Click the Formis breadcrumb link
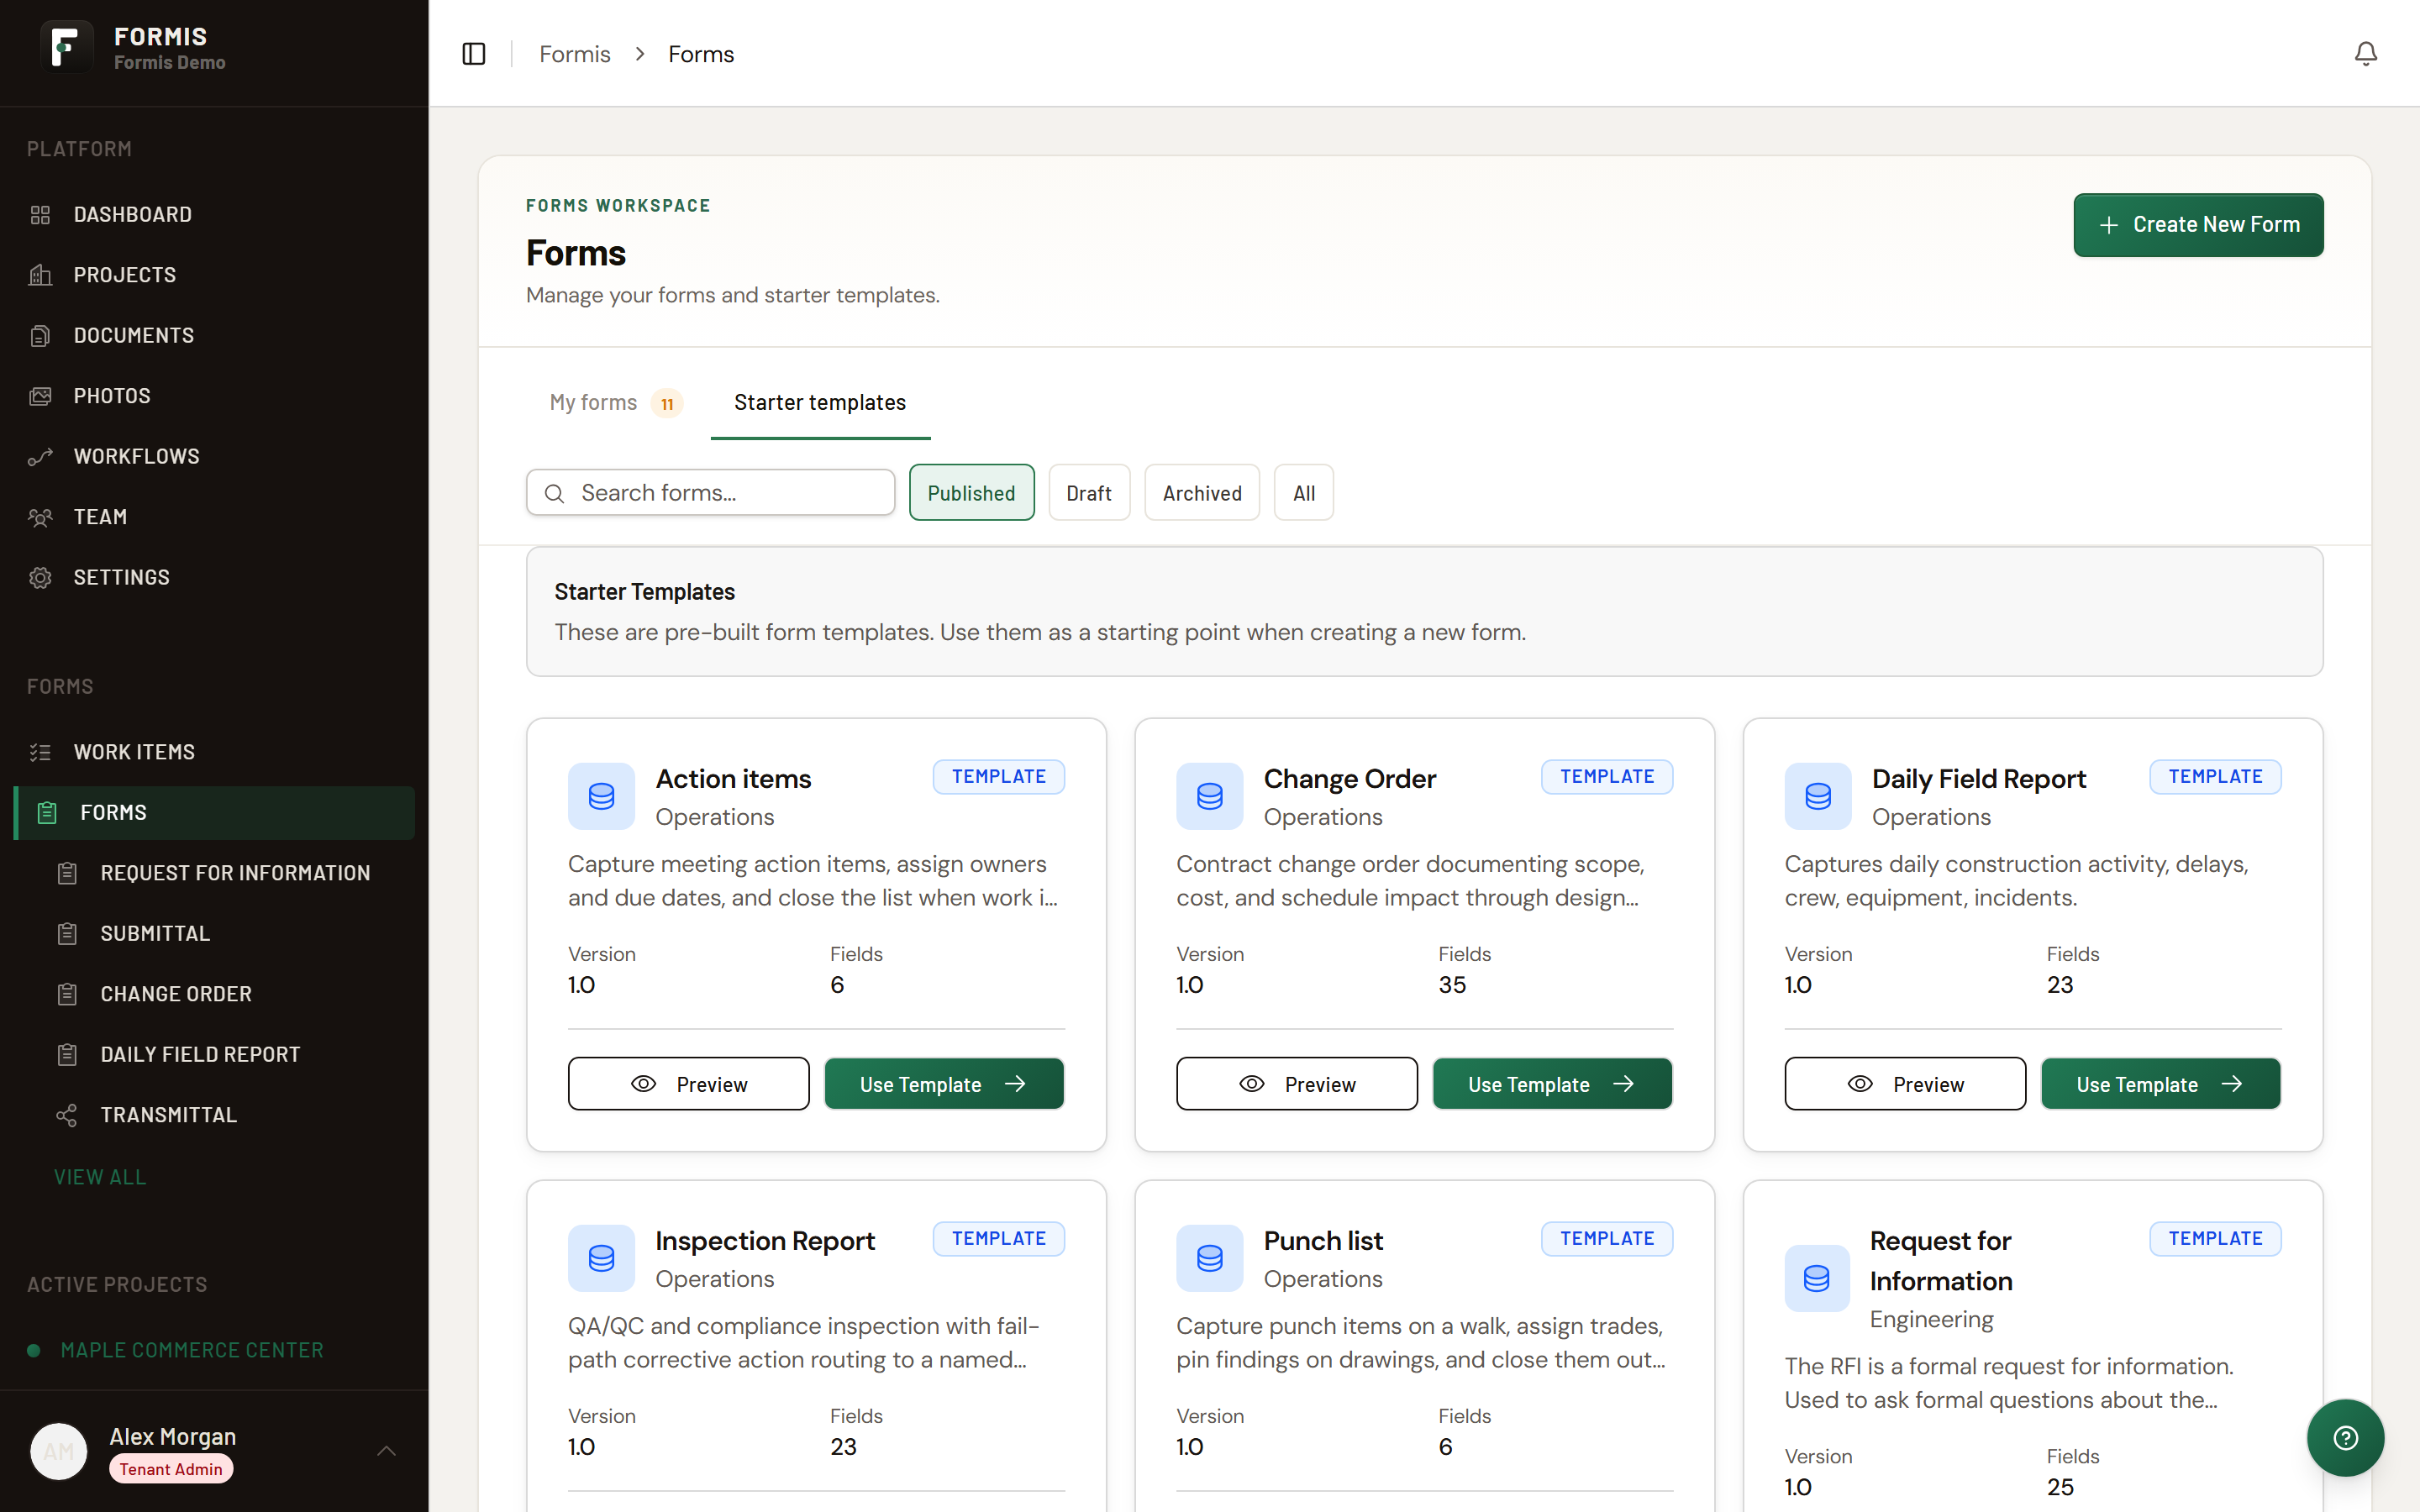This screenshot has height=1512, width=2420. 575,54
